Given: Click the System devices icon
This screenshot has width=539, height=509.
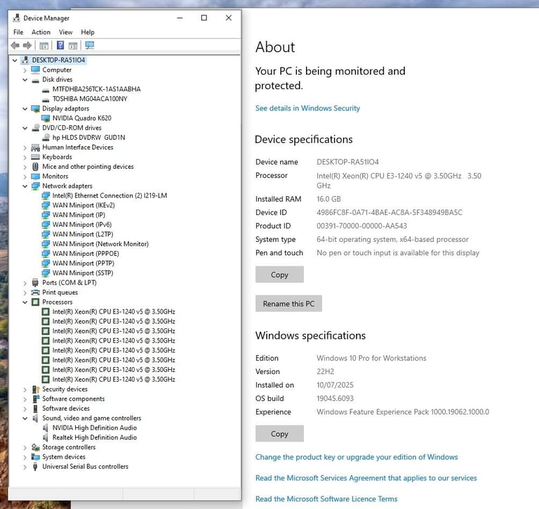Looking at the screenshot, I should 35,457.
